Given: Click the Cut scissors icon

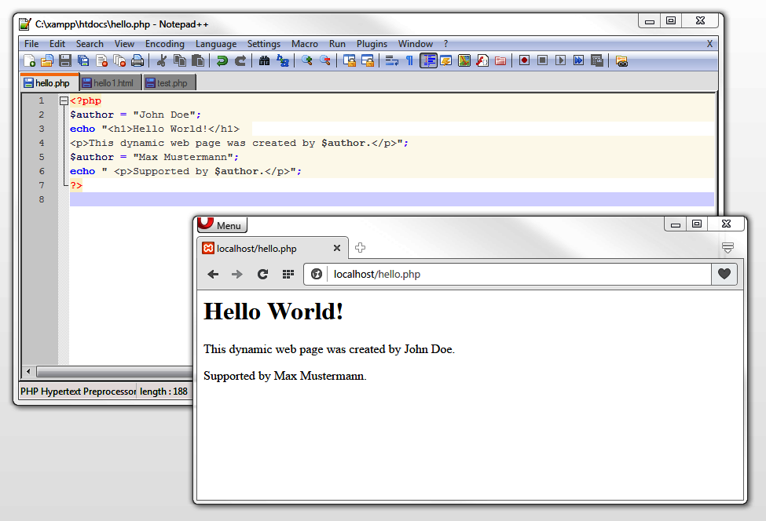Looking at the screenshot, I should pos(162,60).
